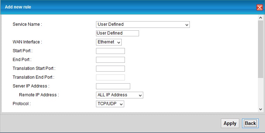Click the Remote IP Address label

[x=39, y=95]
